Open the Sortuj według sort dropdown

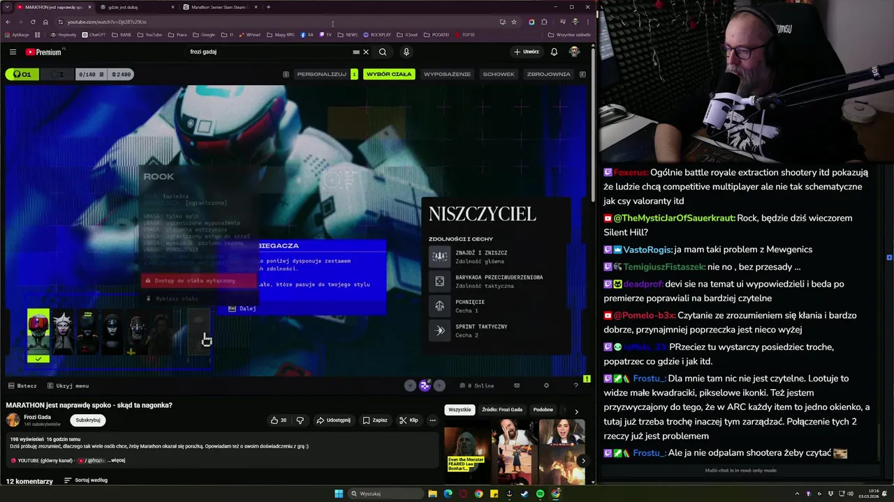tap(86, 480)
